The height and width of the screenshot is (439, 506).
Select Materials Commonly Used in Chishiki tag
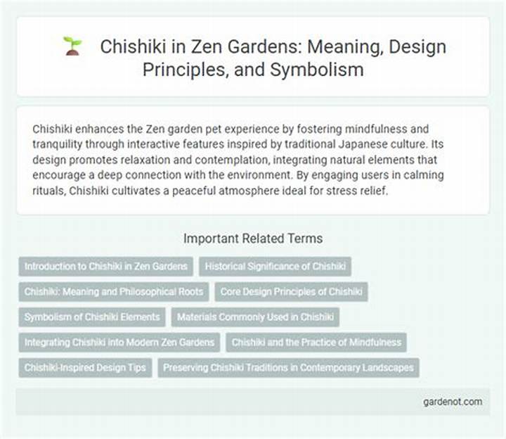pyautogui.click(x=255, y=317)
